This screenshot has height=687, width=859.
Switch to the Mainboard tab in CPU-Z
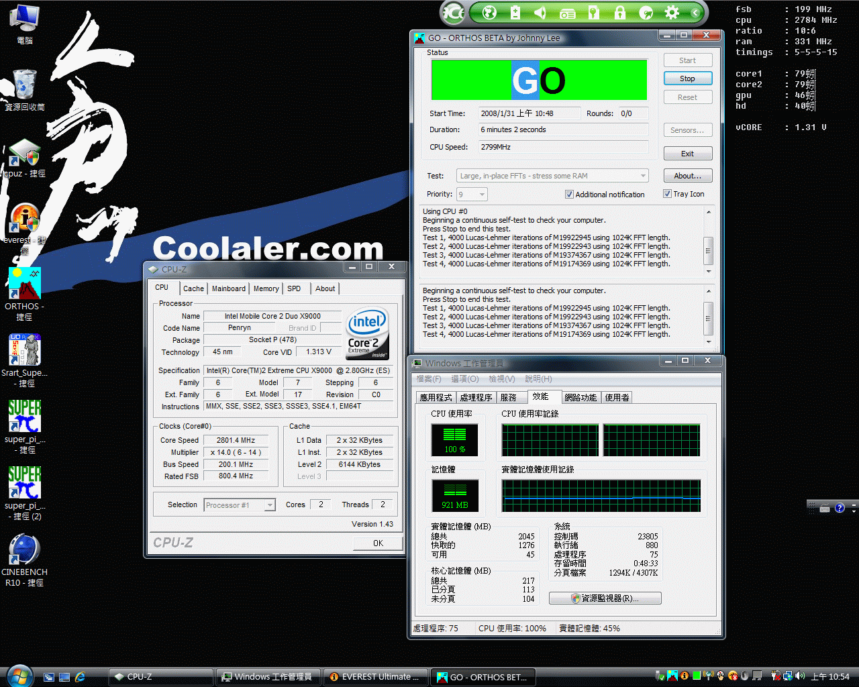tap(229, 288)
